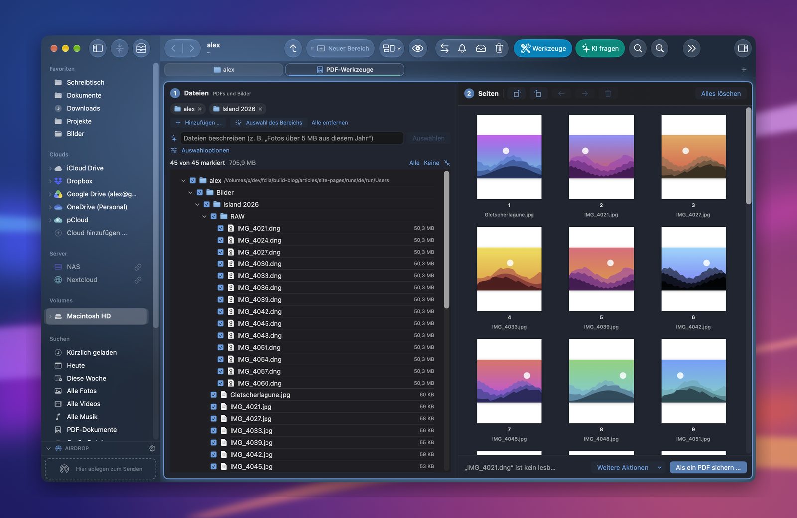The image size is (797, 518).
Task: Click the Seiten panel scrollbar
Action: pyautogui.click(x=748, y=155)
